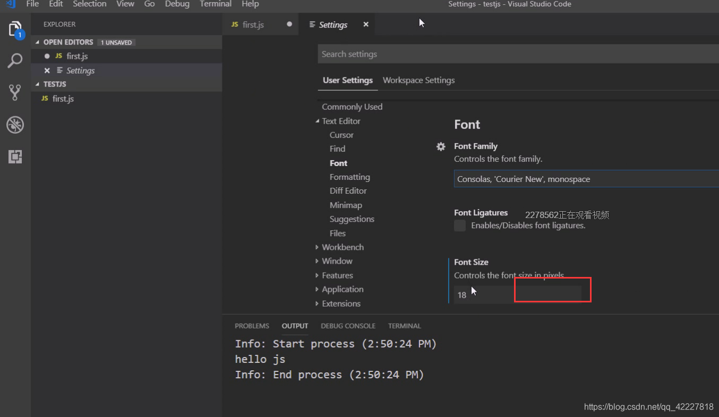Open the DEBUG CONSOLE panel tab
Image resolution: width=719 pixels, height=417 pixels.
348,326
